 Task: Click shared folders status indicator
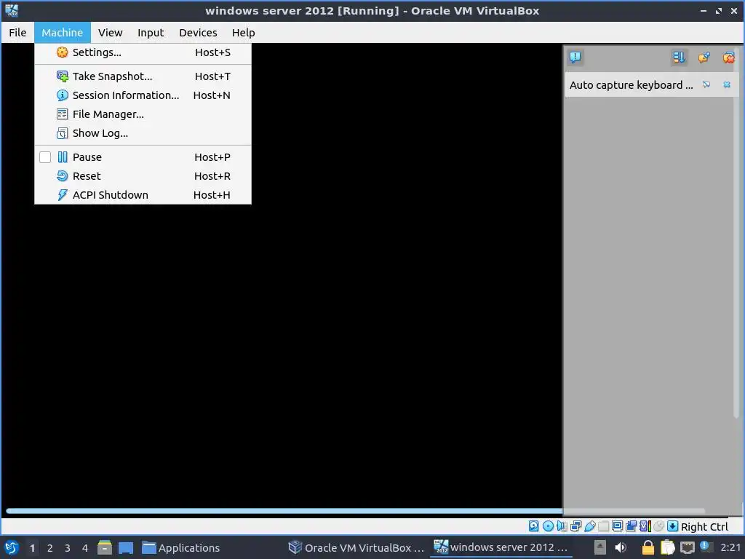tap(603, 526)
